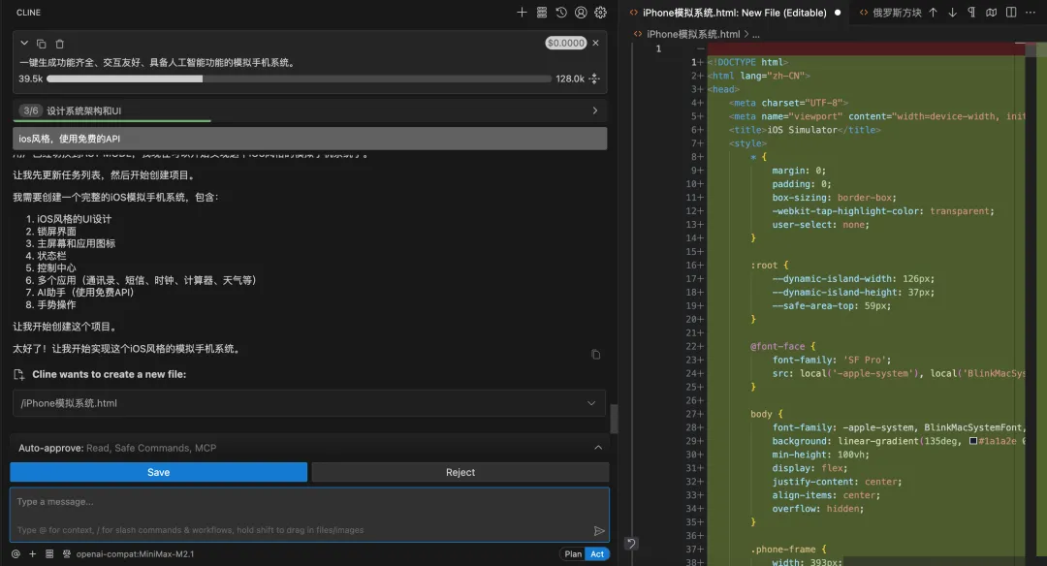1047x566 pixels.
Task: Switch to Plan mode
Action: click(573, 554)
